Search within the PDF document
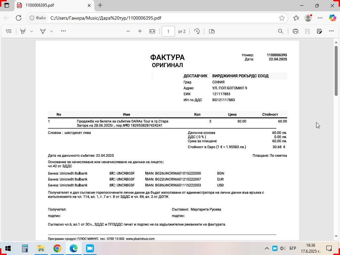This screenshot has height=255, width=340. [x=281, y=31]
